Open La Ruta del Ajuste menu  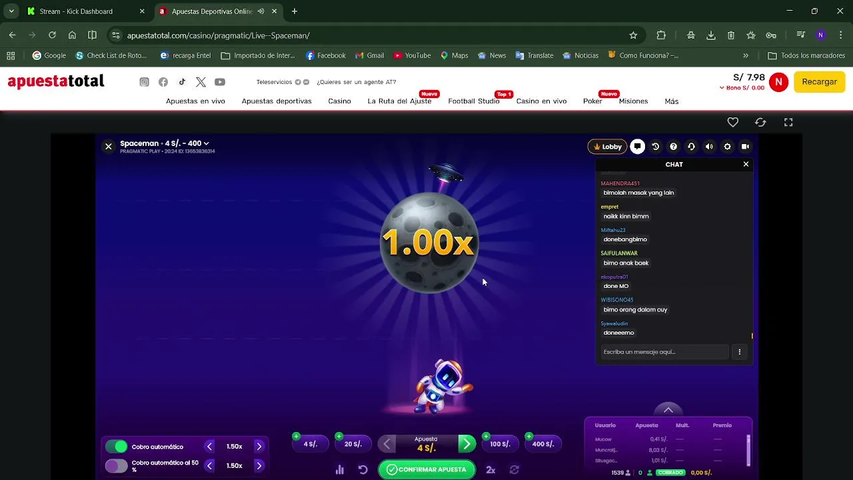click(x=399, y=101)
